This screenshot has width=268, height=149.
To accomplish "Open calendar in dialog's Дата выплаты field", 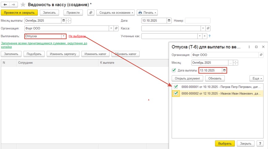I will click(224, 70).
